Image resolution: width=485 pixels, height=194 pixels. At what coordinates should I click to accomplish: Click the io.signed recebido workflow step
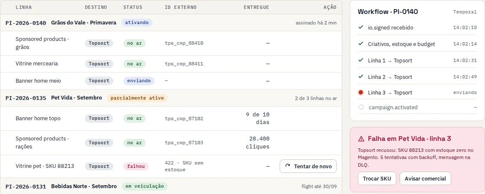(417, 27)
